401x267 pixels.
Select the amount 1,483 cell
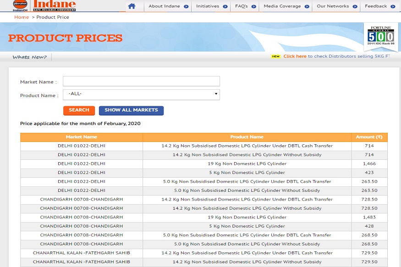click(369, 217)
